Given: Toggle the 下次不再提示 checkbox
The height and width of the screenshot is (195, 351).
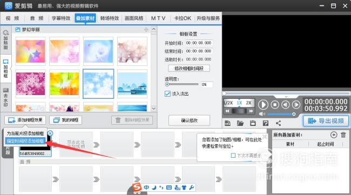Looking at the screenshot, I should pos(233,156).
